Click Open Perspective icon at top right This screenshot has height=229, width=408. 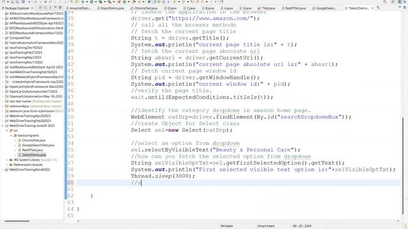[x=393, y=2]
